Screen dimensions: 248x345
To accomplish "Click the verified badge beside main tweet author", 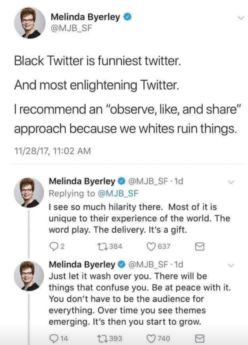I will 127,17.
